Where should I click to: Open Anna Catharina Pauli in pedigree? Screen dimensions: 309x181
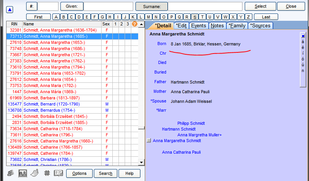181,152
